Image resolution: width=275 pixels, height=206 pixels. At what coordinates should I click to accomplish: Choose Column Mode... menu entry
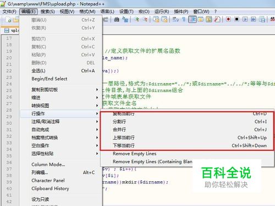[61, 165]
